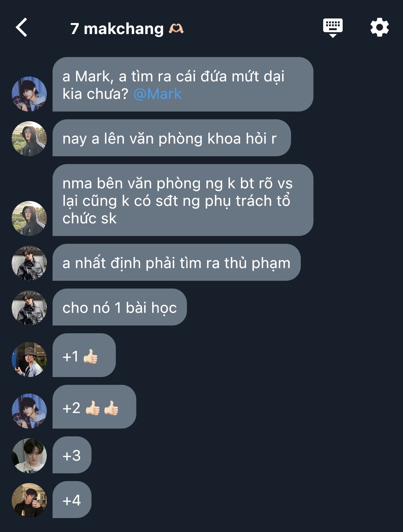Tap avatar next to the '+3' message
This screenshot has width=403, height=532.
pyautogui.click(x=29, y=455)
